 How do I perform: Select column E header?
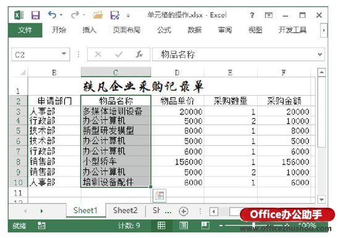(x=231, y=72)
